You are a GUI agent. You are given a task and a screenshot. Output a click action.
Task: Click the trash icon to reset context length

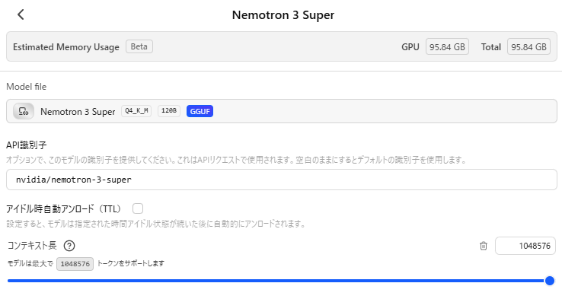484,246
